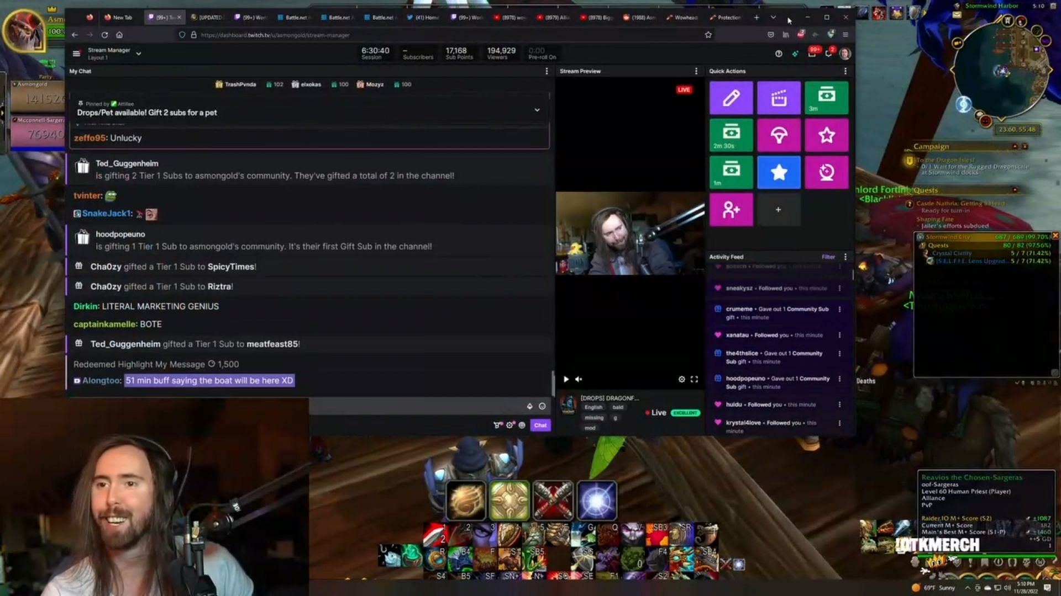Click username Ted_Guggenheim in gift announcement
This screenshot has width=1061, height=596.
click(x=127, y=163)
